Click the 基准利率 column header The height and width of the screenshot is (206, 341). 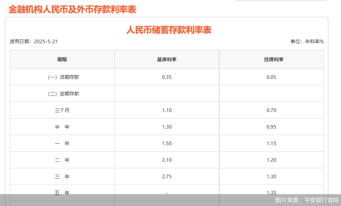pyautogui.click(x=167, y=60)
